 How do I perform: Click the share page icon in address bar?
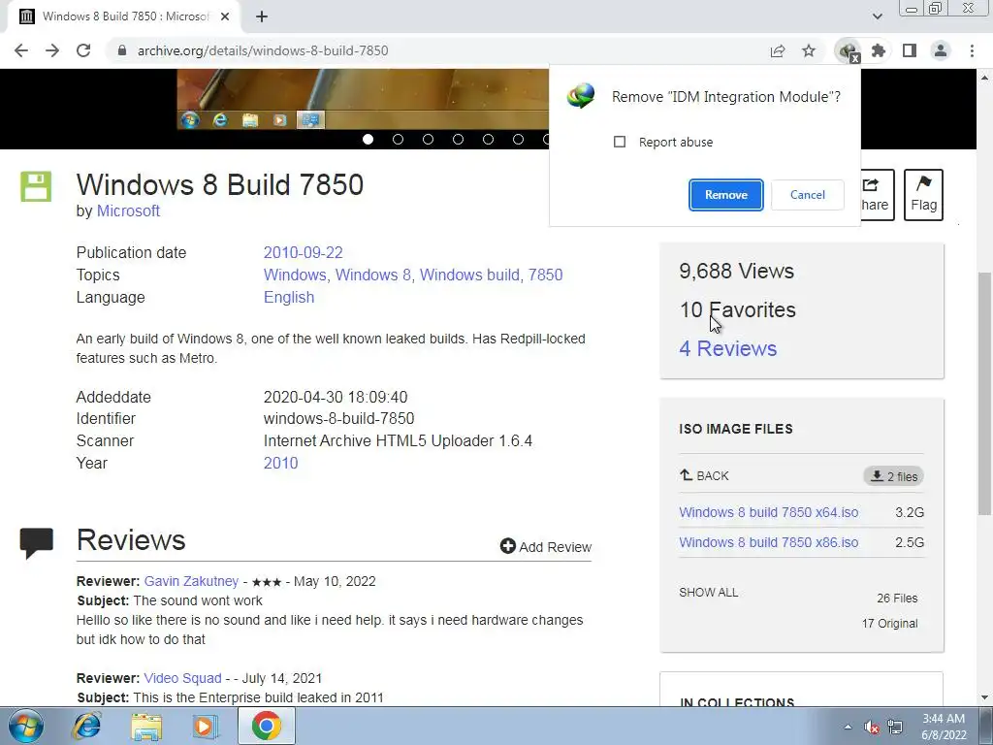pos(778,50)
